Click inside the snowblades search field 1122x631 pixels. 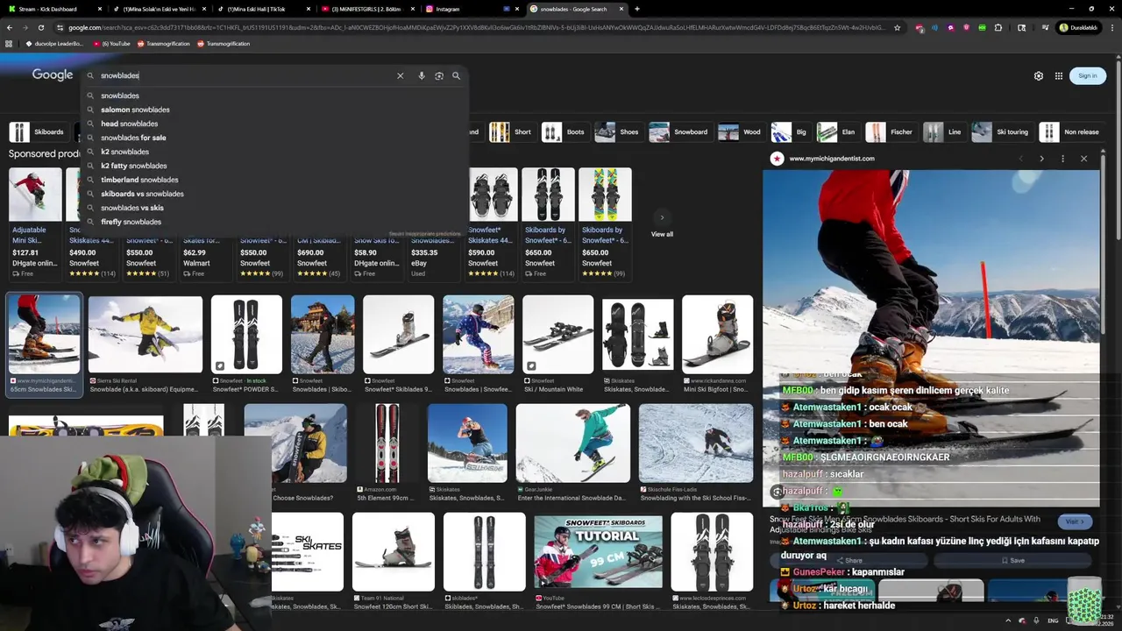[x=245, y=75]
